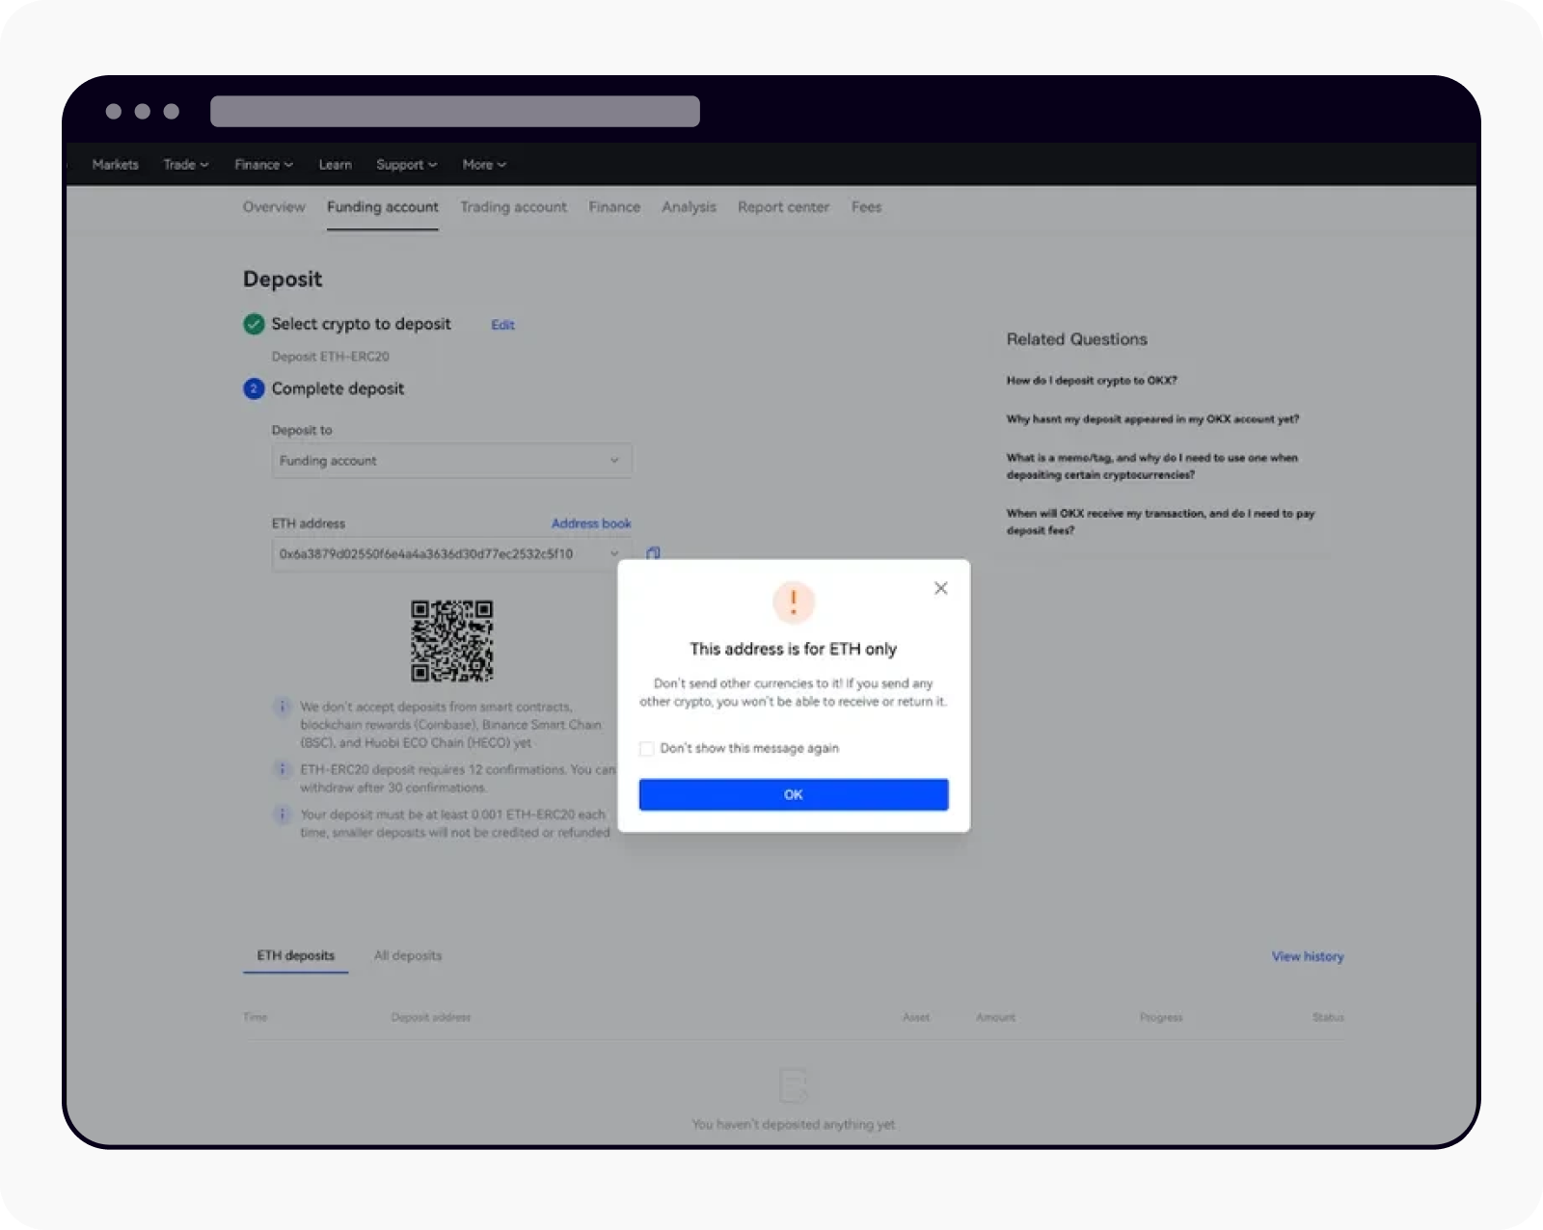Select the ETH deposits tab
1543x1230 pixels.
[296, 956]
